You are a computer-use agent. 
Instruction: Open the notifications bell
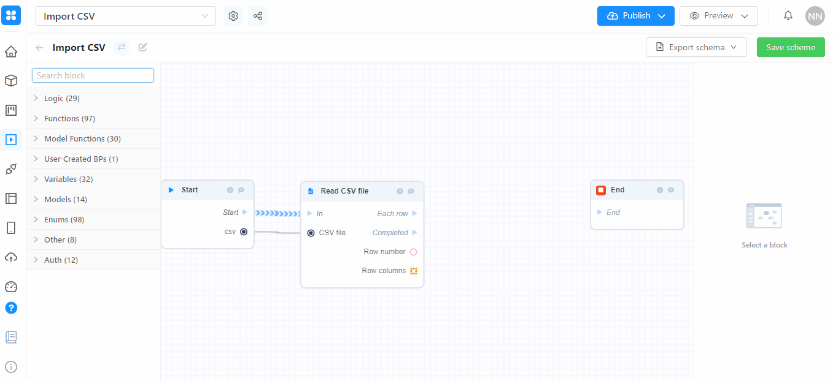[x=788, y=16]
